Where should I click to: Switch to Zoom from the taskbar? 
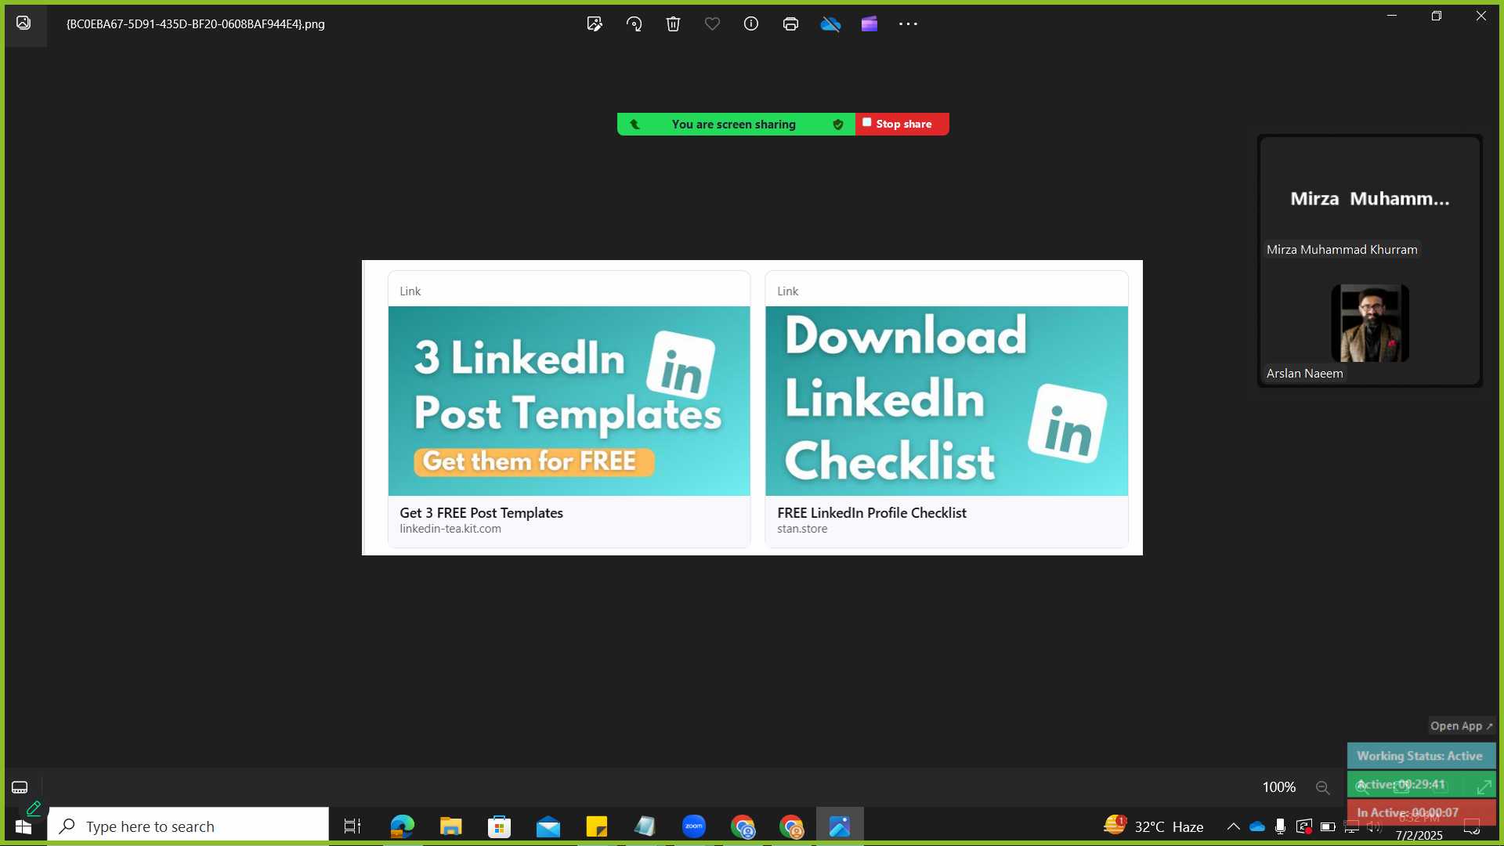click(x=694, y=826)
